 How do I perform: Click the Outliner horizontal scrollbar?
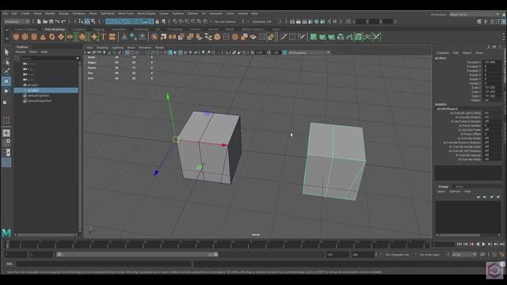pos(45,235)
